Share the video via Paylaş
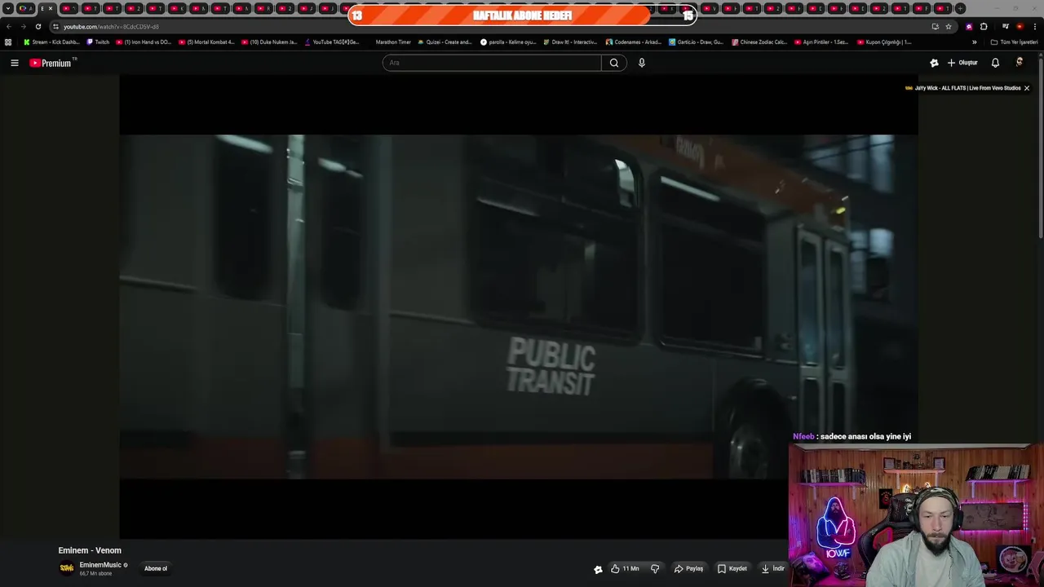The width and height of the screenshot is (1044, 587). click(x=688, y=569)
